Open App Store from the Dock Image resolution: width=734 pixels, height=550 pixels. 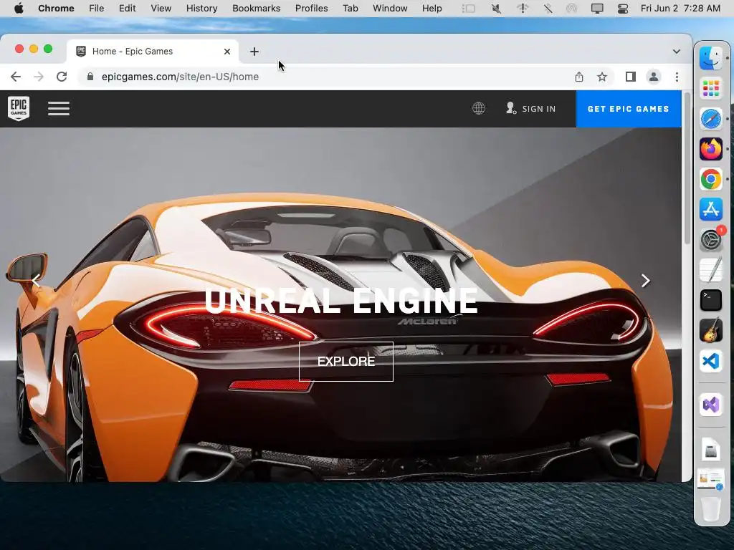[x=710, y=209]
